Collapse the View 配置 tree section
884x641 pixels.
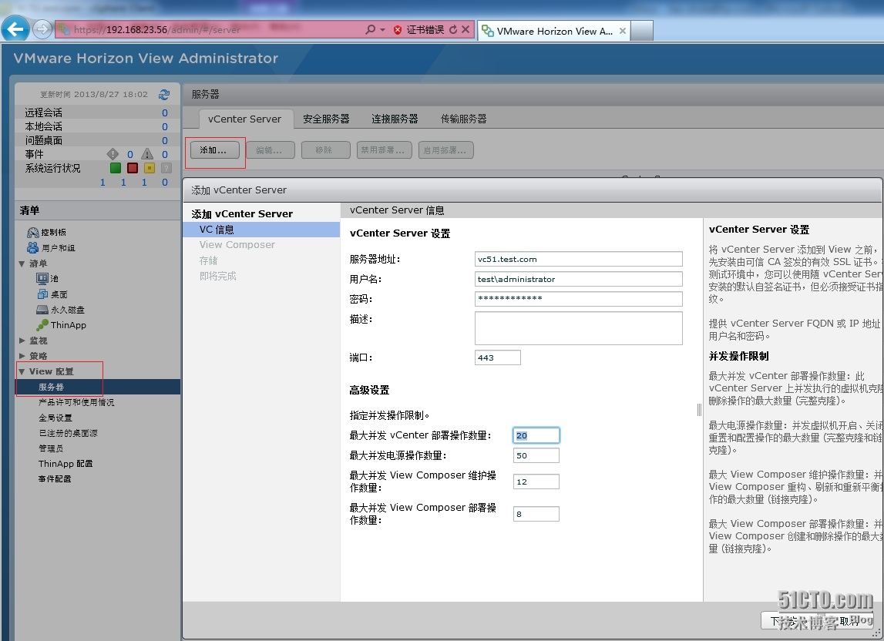coord(22,371)
